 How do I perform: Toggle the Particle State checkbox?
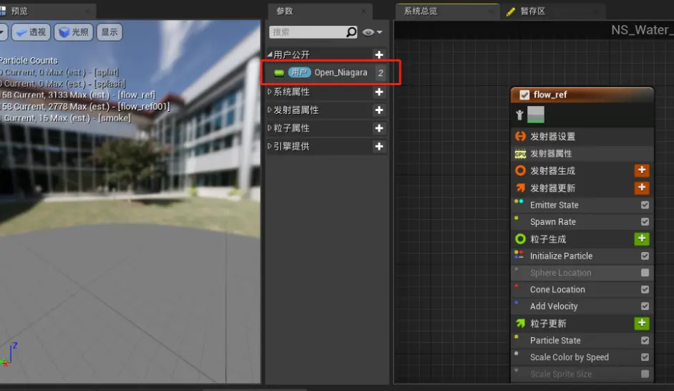(645, 340)
